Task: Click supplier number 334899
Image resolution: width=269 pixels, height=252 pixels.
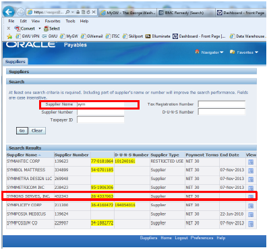Action: 61,170
